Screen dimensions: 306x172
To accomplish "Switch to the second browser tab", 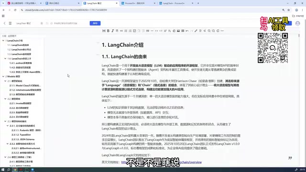I will (63, 3).
